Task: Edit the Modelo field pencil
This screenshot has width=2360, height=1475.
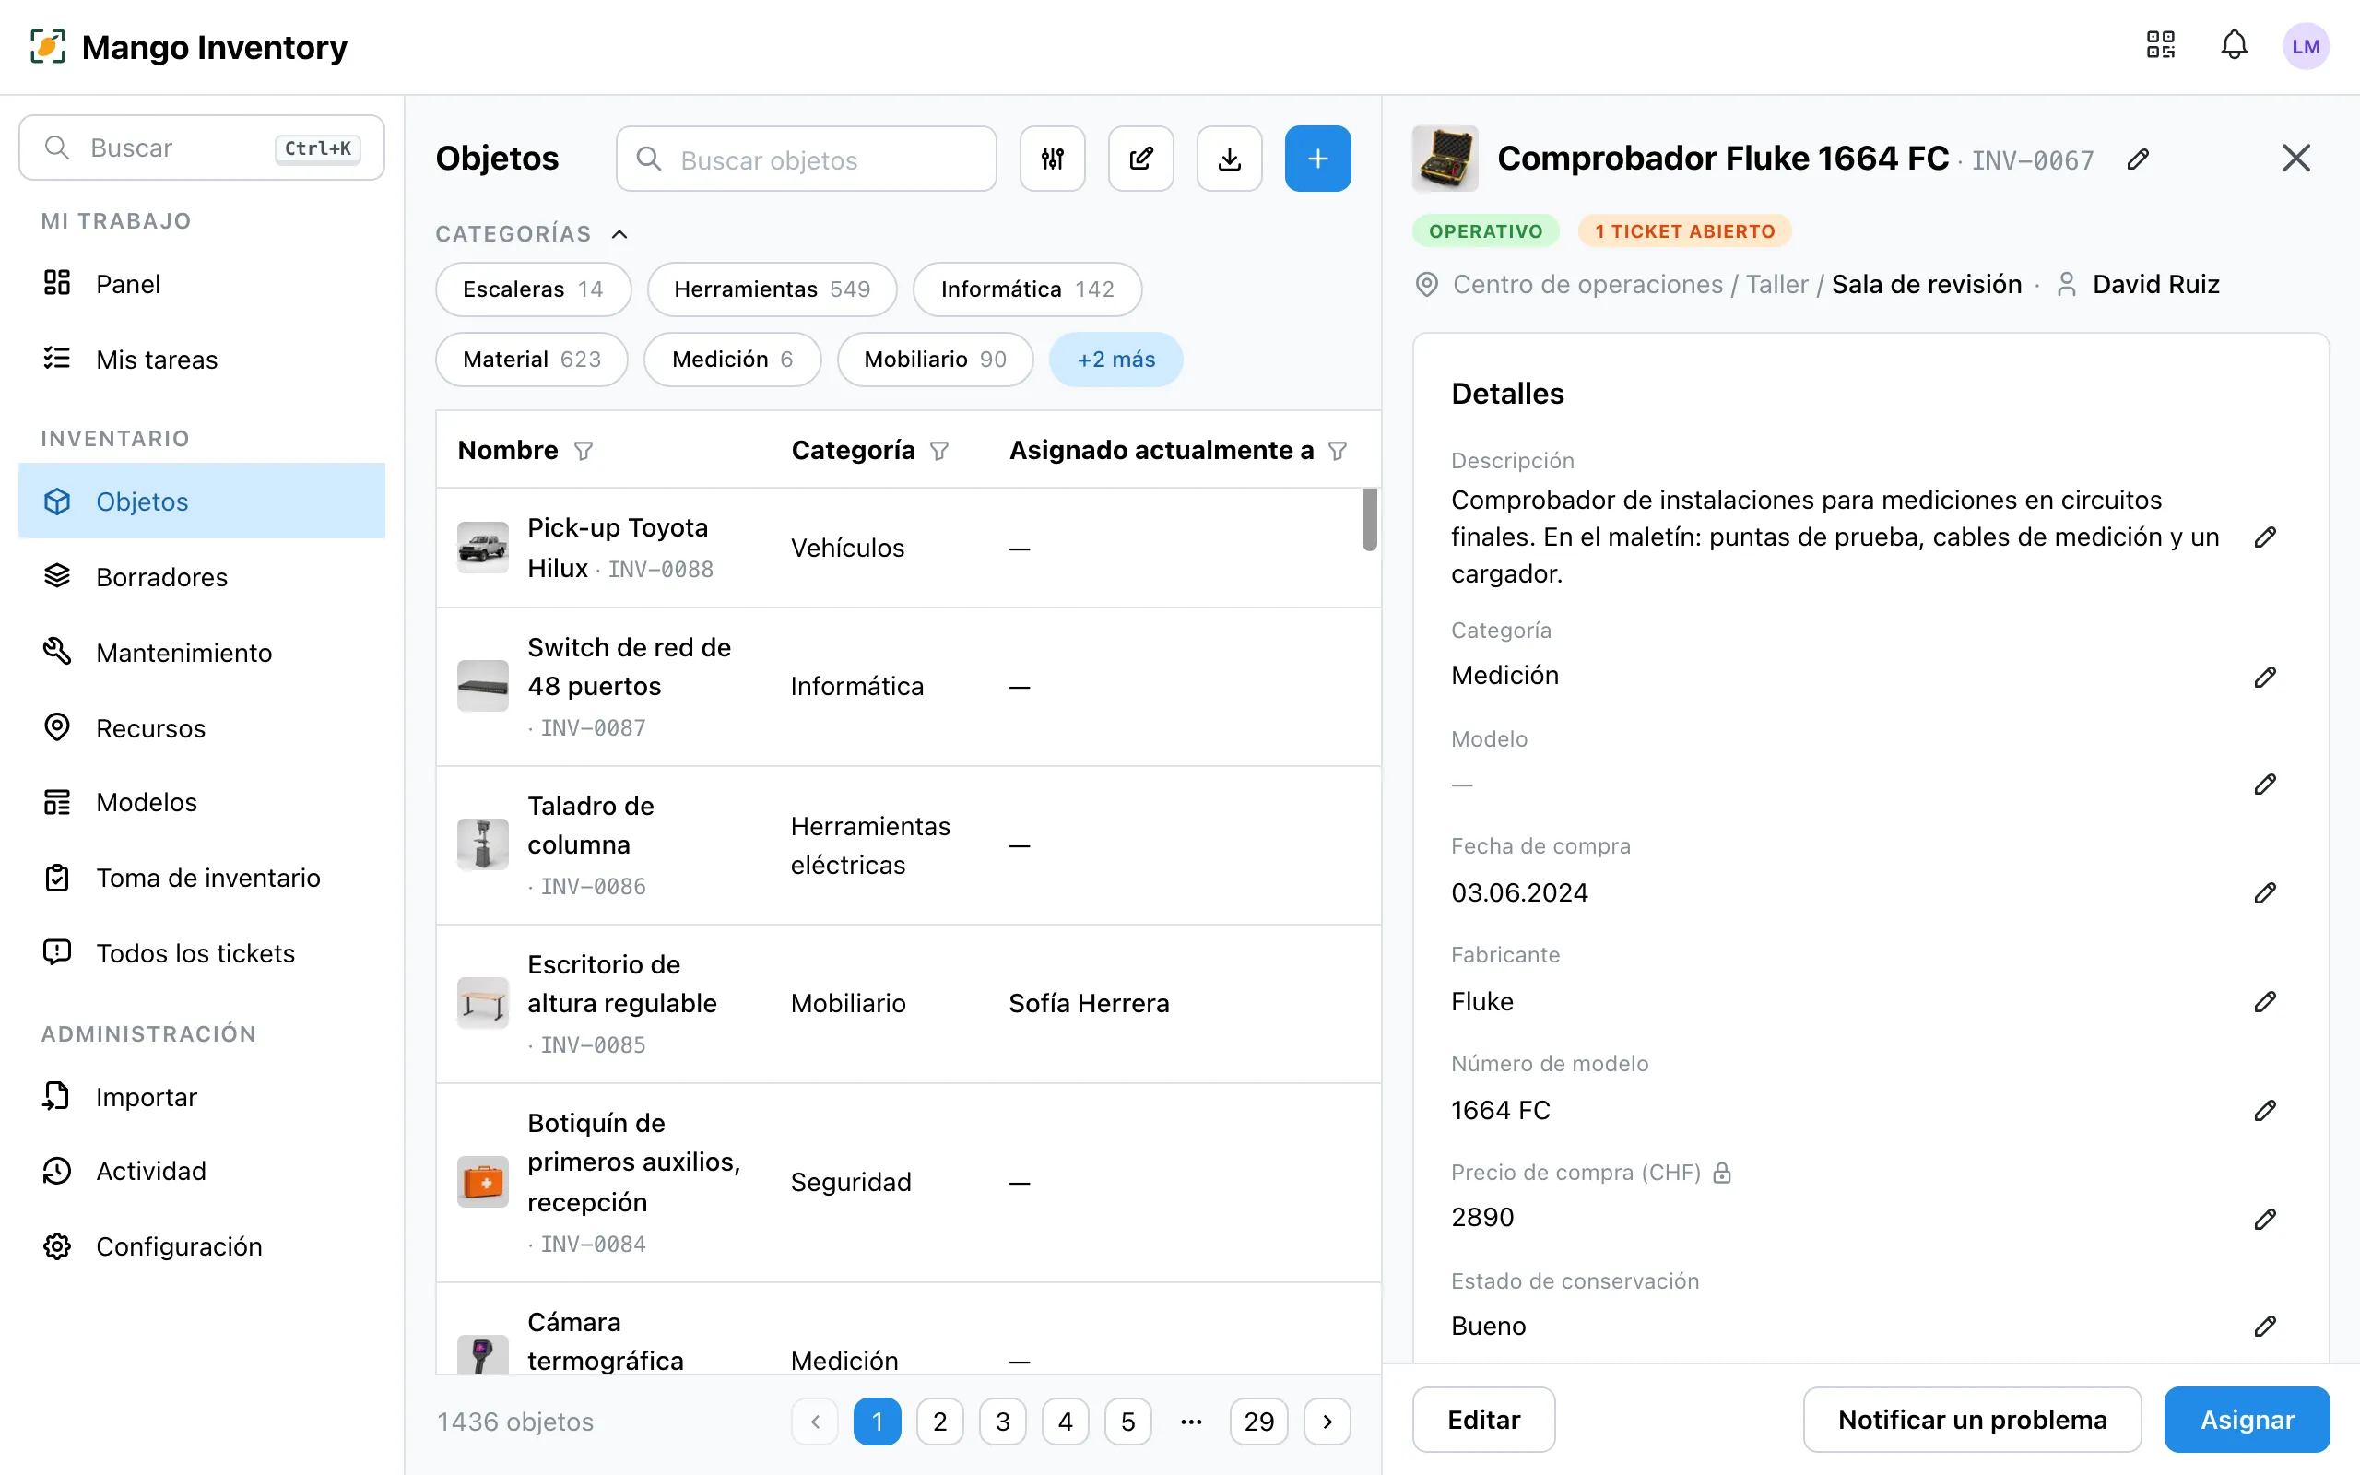Action: pos(2264,785)
